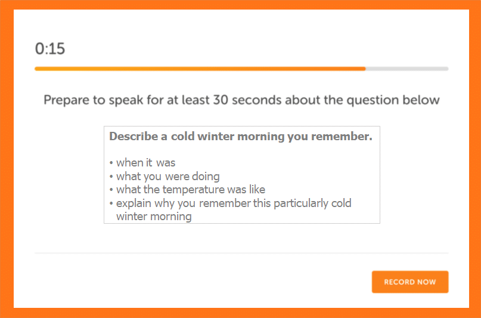Click the bullet dot before 'when it was'
481x318 pixels.
click(x=111, y=163)
